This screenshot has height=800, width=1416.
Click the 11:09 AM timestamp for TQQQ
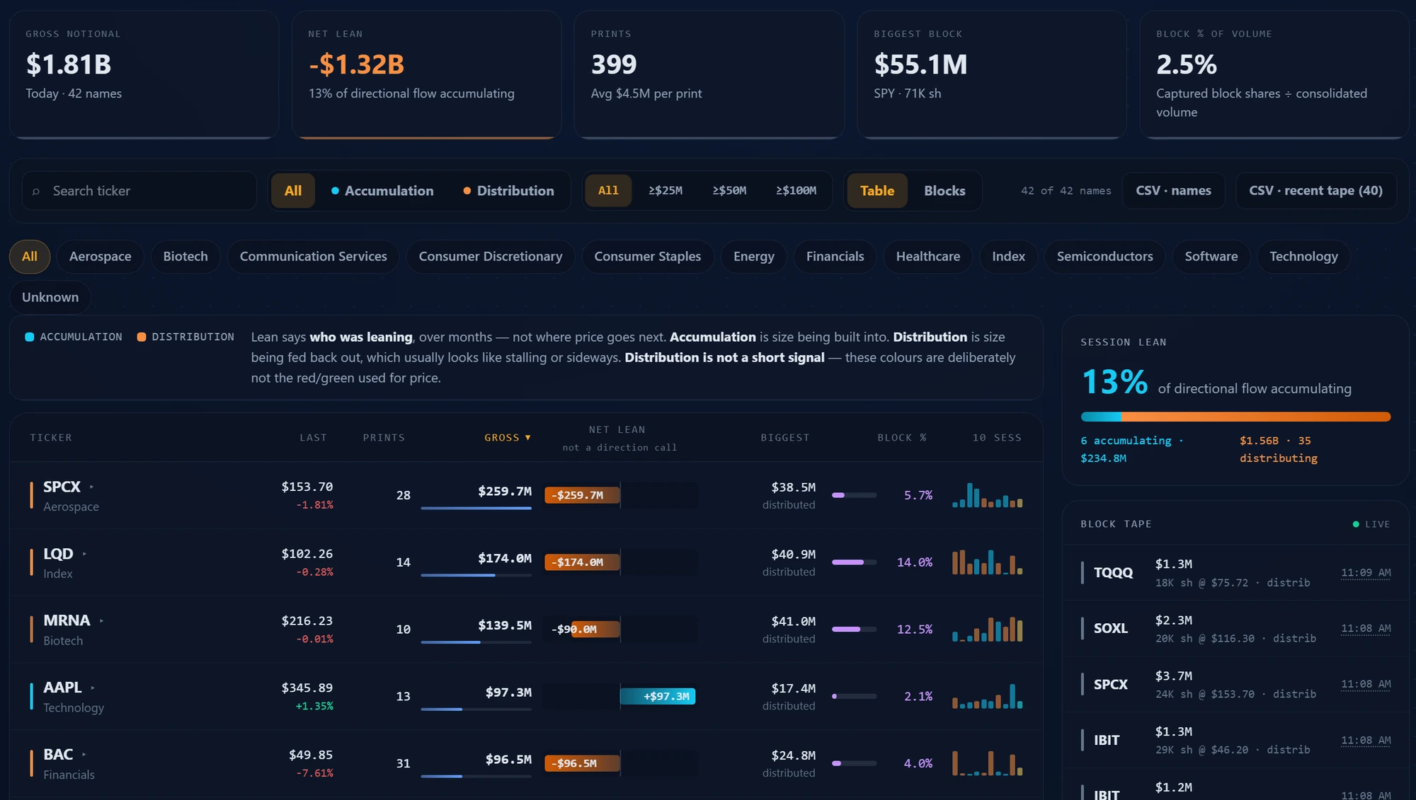[x=1366, y=573]
